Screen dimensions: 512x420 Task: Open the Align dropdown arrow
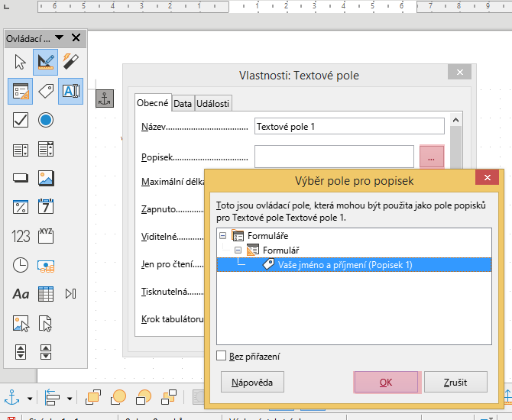(70, 399)
